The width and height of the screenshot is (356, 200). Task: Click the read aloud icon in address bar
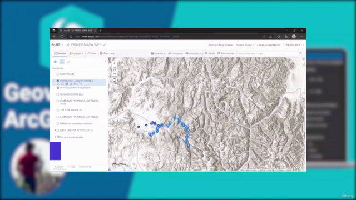264,37
